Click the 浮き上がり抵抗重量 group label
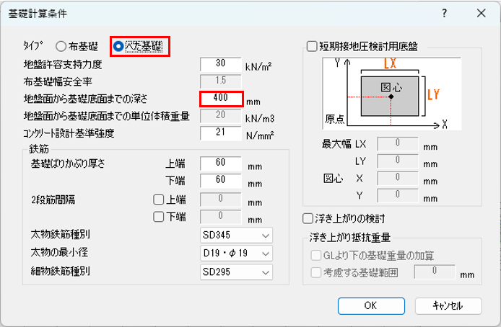This screenshot has height=327, width=501. pyautogui.click(x=349, y=238)
